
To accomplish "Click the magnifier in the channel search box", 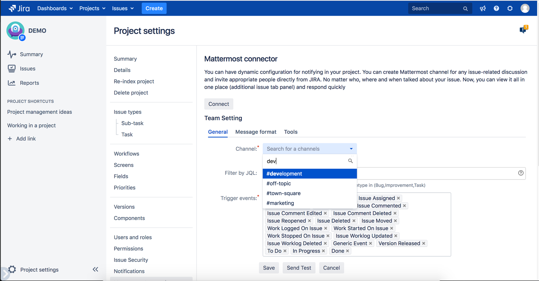I will [350, 161].
